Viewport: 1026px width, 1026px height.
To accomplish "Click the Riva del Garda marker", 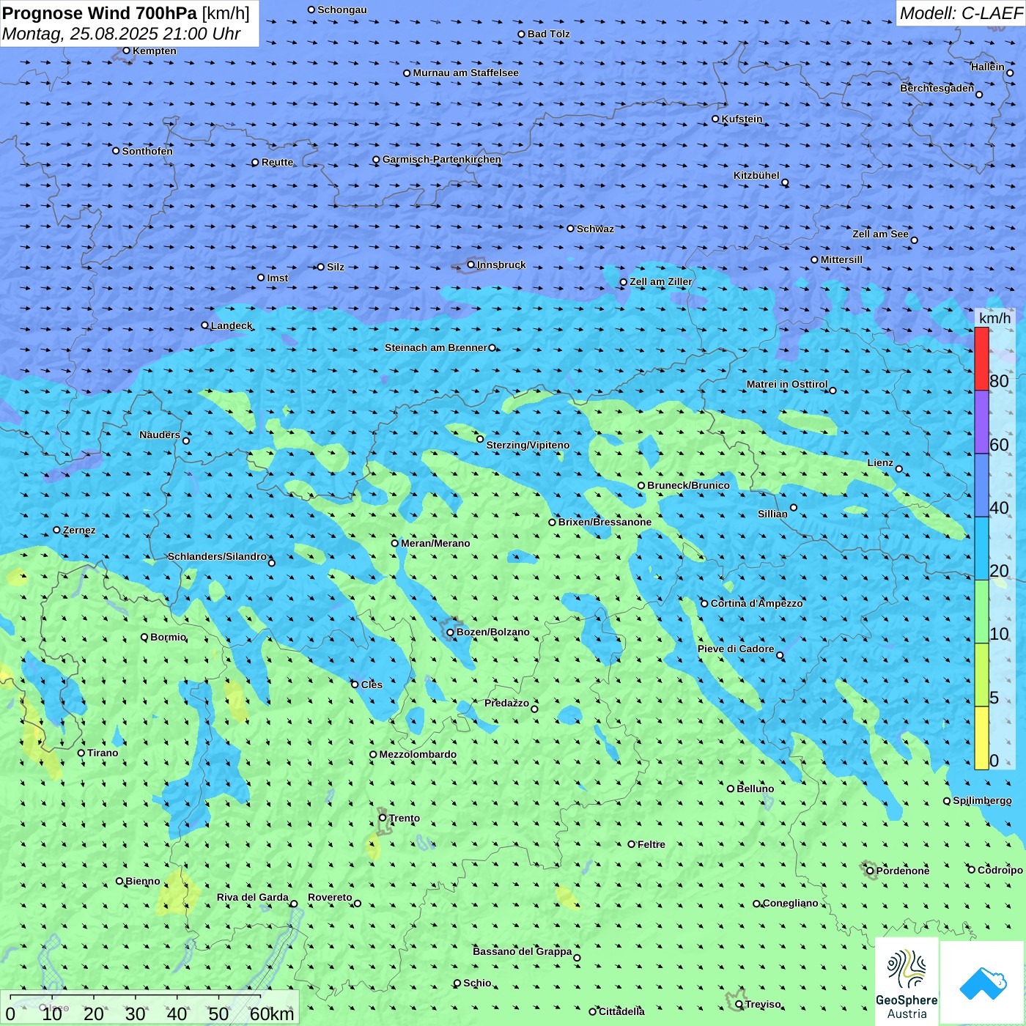I will pos(294,904).
